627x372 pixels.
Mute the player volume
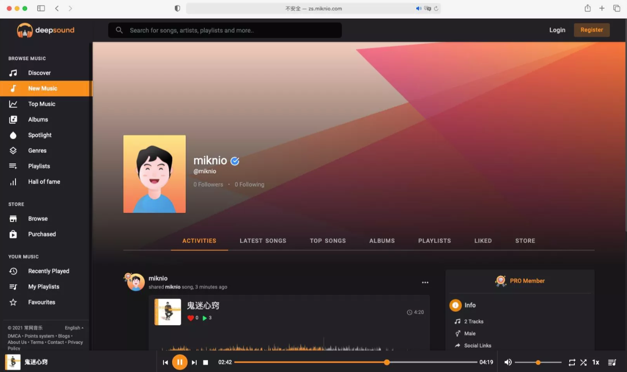point(508,362)
